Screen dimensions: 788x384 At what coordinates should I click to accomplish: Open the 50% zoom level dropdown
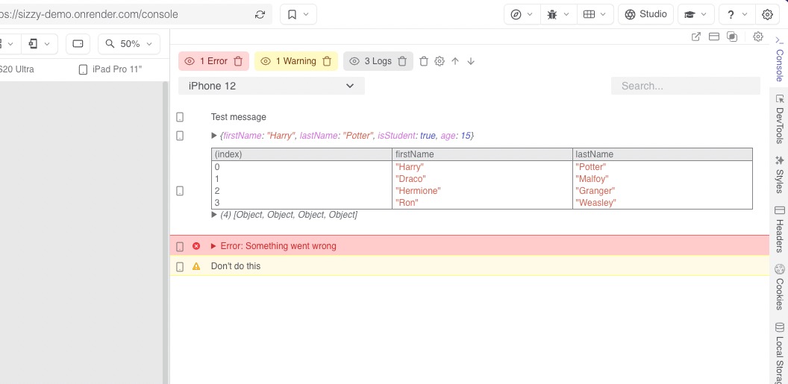click(x=130, y=44)
